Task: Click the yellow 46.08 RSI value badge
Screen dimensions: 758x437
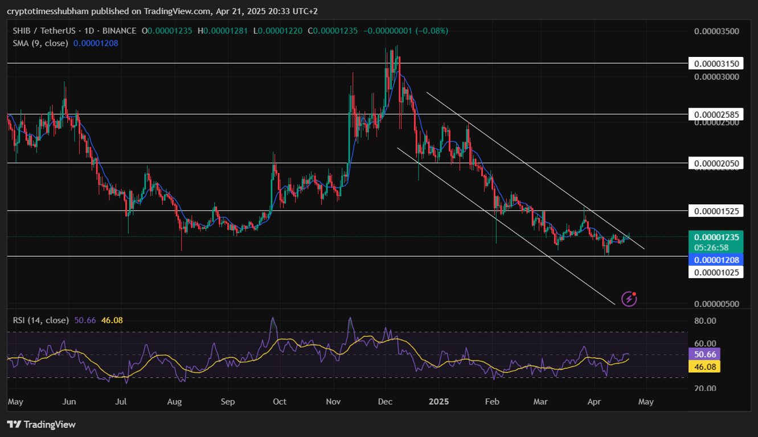Action: point(705,367)
